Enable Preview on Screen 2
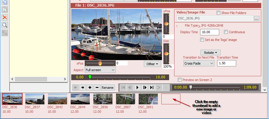 point(180,80)
